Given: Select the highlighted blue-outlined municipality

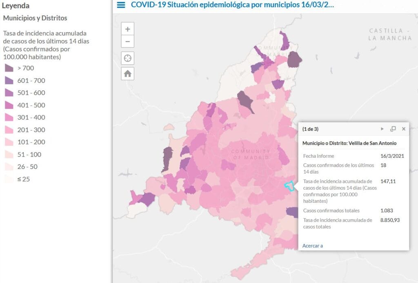Looking at the screenshot, I should click(289, 186).
